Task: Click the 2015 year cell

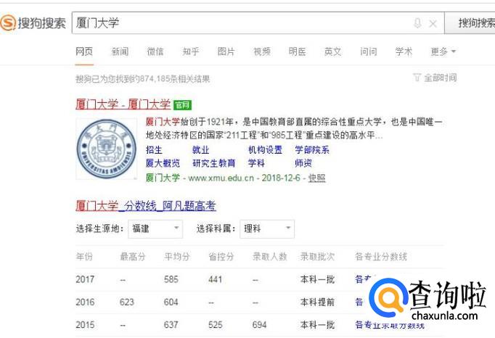Action: (85, 325)
